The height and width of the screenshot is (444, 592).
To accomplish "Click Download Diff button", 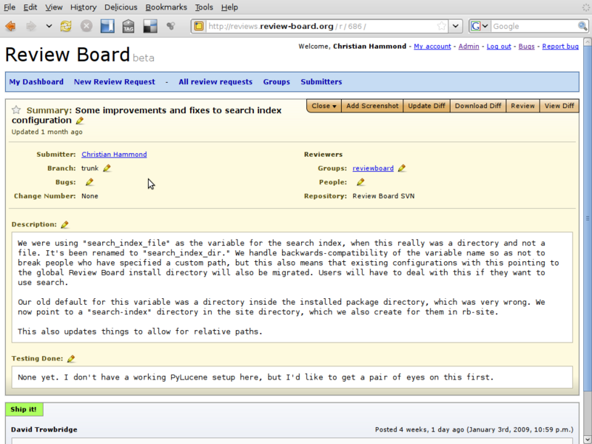I will coord(478,106).
